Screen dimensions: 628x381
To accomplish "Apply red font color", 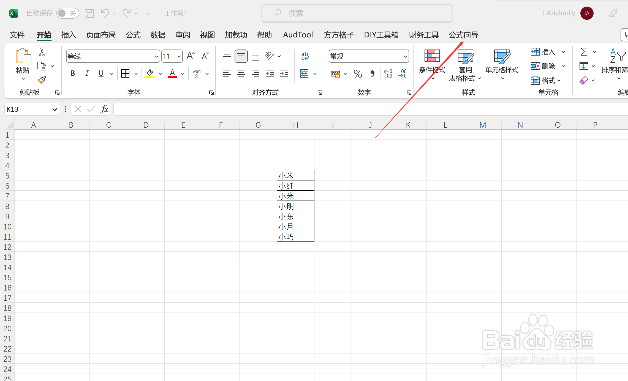I will (172, 73).
